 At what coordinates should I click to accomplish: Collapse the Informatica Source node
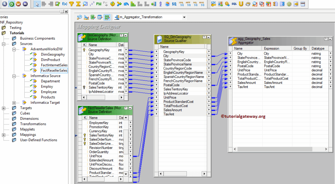(x=14, y=76)
